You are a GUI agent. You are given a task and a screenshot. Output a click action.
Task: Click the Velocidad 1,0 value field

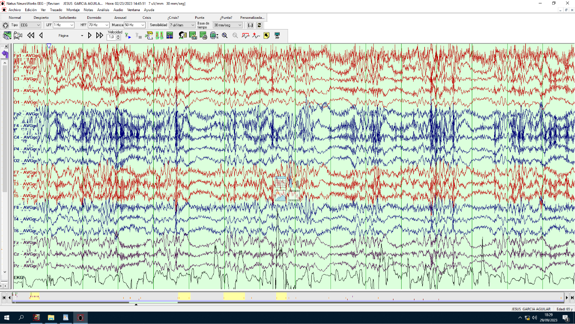[111, 37]
